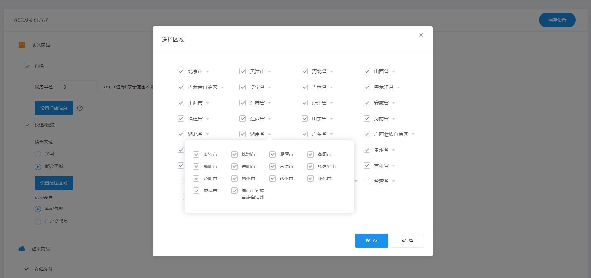Image resolution: width=591 pixels, height=278 pixels.
Task: Close the 选择区域 dialog
Action: click(x=421, y=35)
